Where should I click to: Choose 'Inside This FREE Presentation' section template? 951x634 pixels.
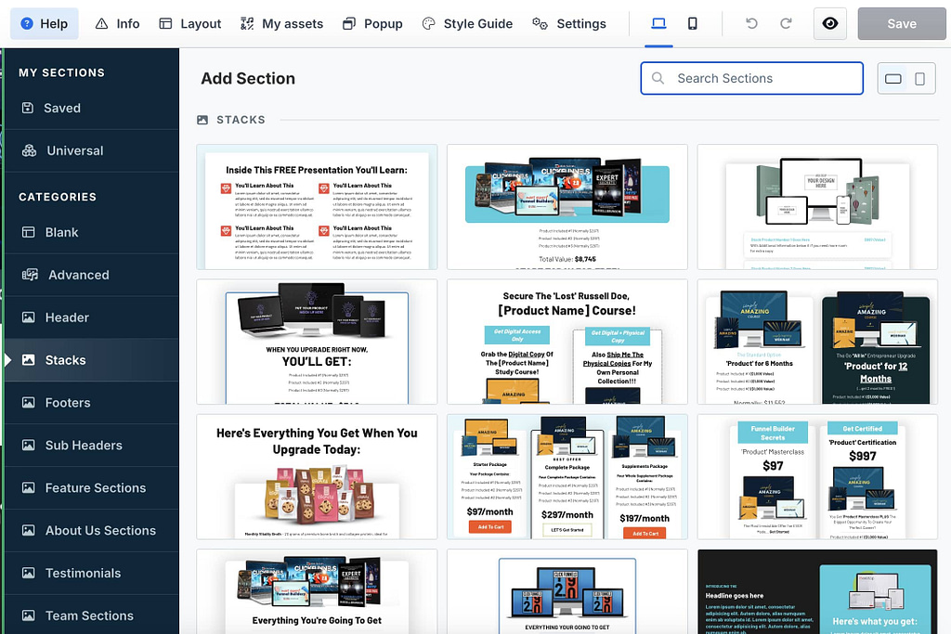317,207
